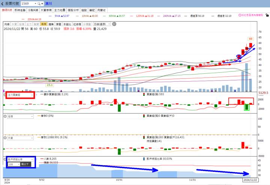Open the 日線(還原) period dropdown

point(101,24)
